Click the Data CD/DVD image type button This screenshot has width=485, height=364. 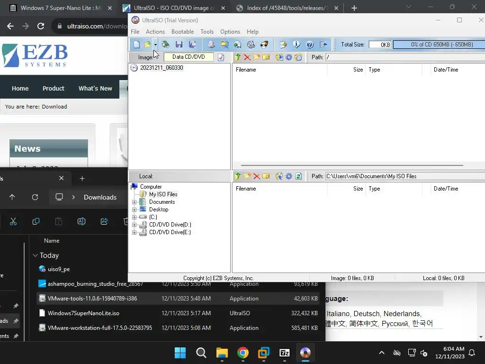click(x=189, y=57)
